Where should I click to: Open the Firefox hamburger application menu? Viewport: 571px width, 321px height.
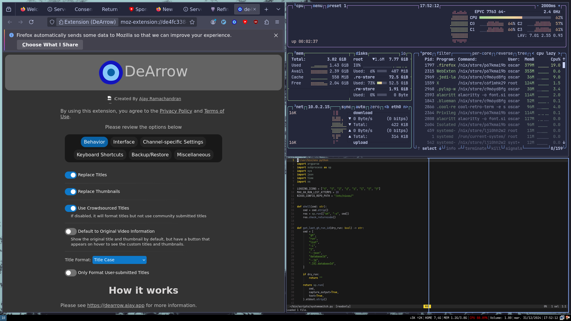coord(277,22)
